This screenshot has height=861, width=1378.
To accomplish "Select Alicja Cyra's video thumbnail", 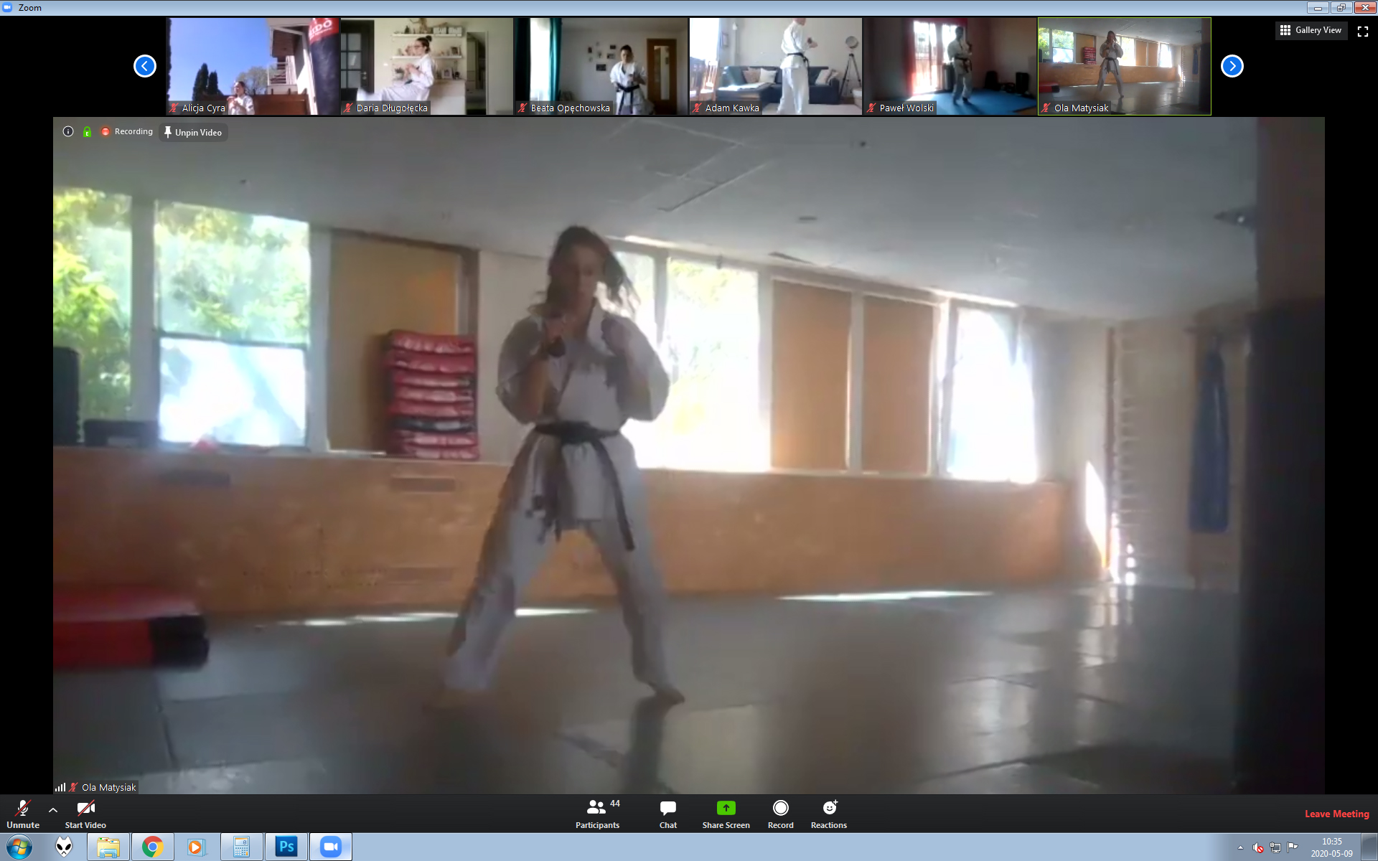I will (x=253, y=66).
